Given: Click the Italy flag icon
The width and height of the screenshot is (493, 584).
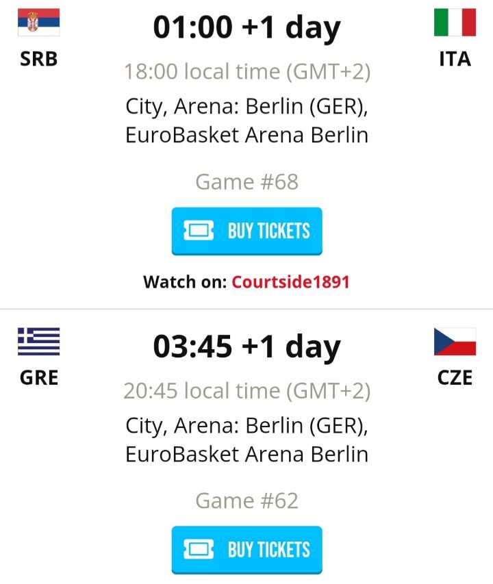Looking at the screenshot, I should pyautogui.click(x=455, y=22).
